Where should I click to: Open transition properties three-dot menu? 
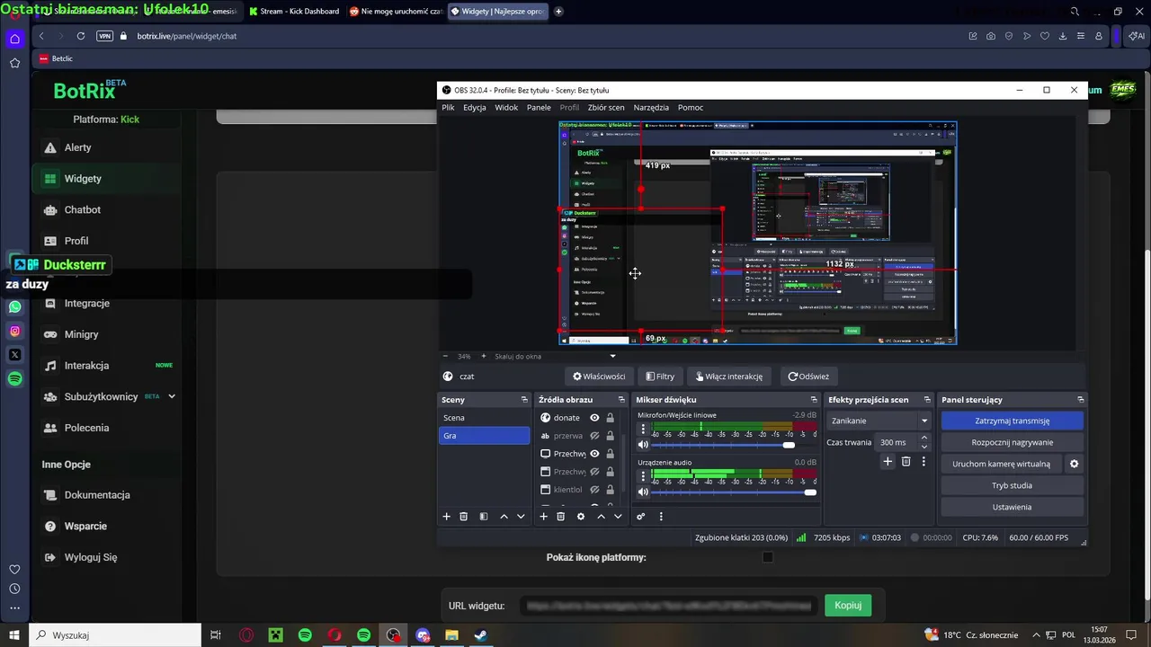coord(923,461)
